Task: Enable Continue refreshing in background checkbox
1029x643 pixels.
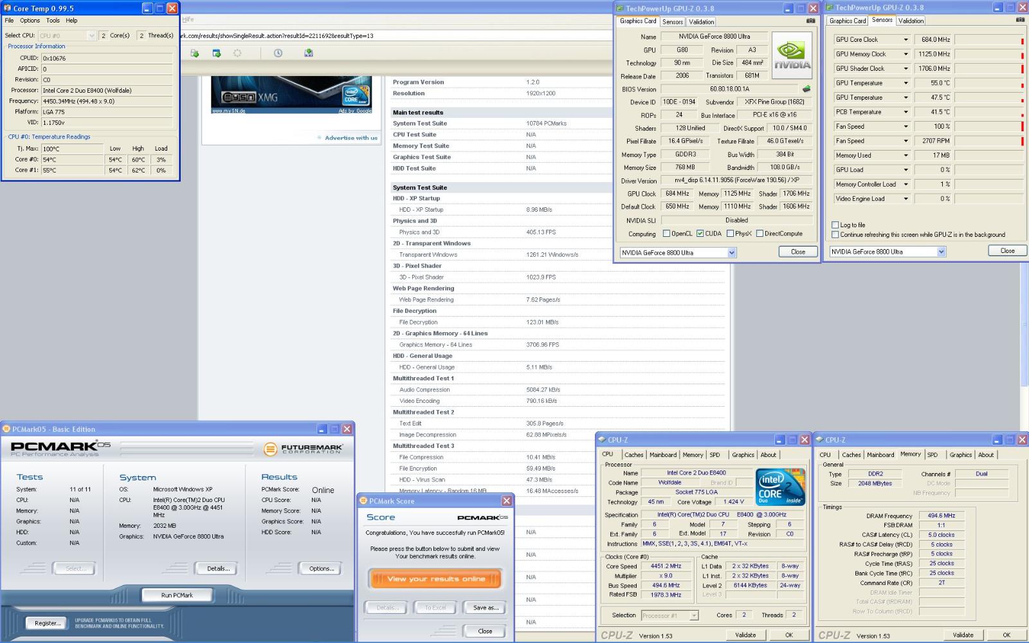Action: tap(835, 234)
